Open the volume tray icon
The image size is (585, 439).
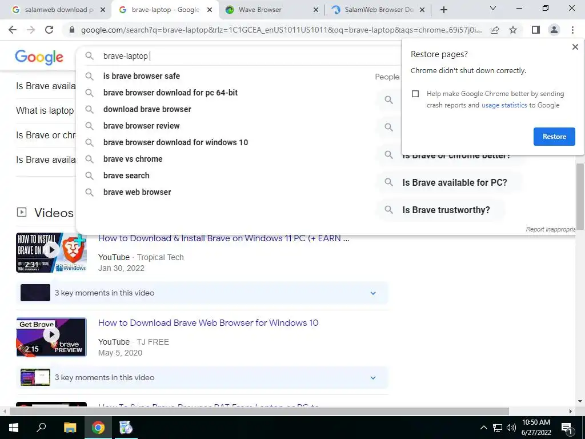point(511,428)
